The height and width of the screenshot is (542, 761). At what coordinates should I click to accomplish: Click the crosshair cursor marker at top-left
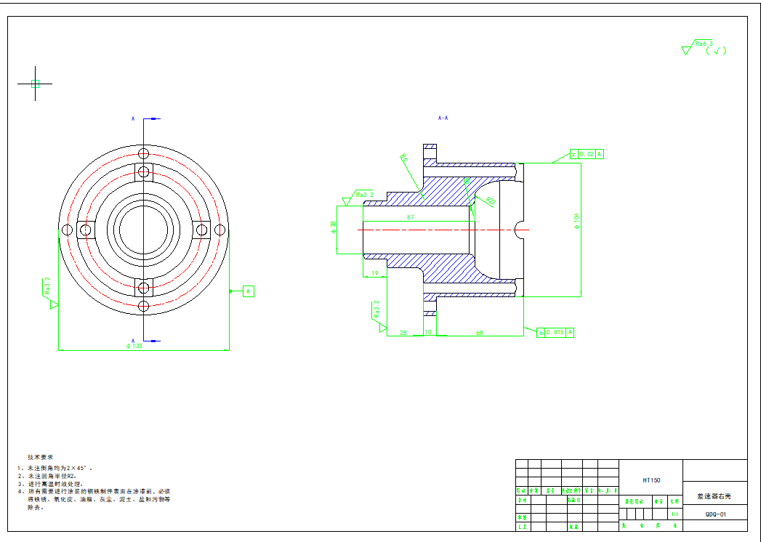pyautogui.click(x=35, y=84)
